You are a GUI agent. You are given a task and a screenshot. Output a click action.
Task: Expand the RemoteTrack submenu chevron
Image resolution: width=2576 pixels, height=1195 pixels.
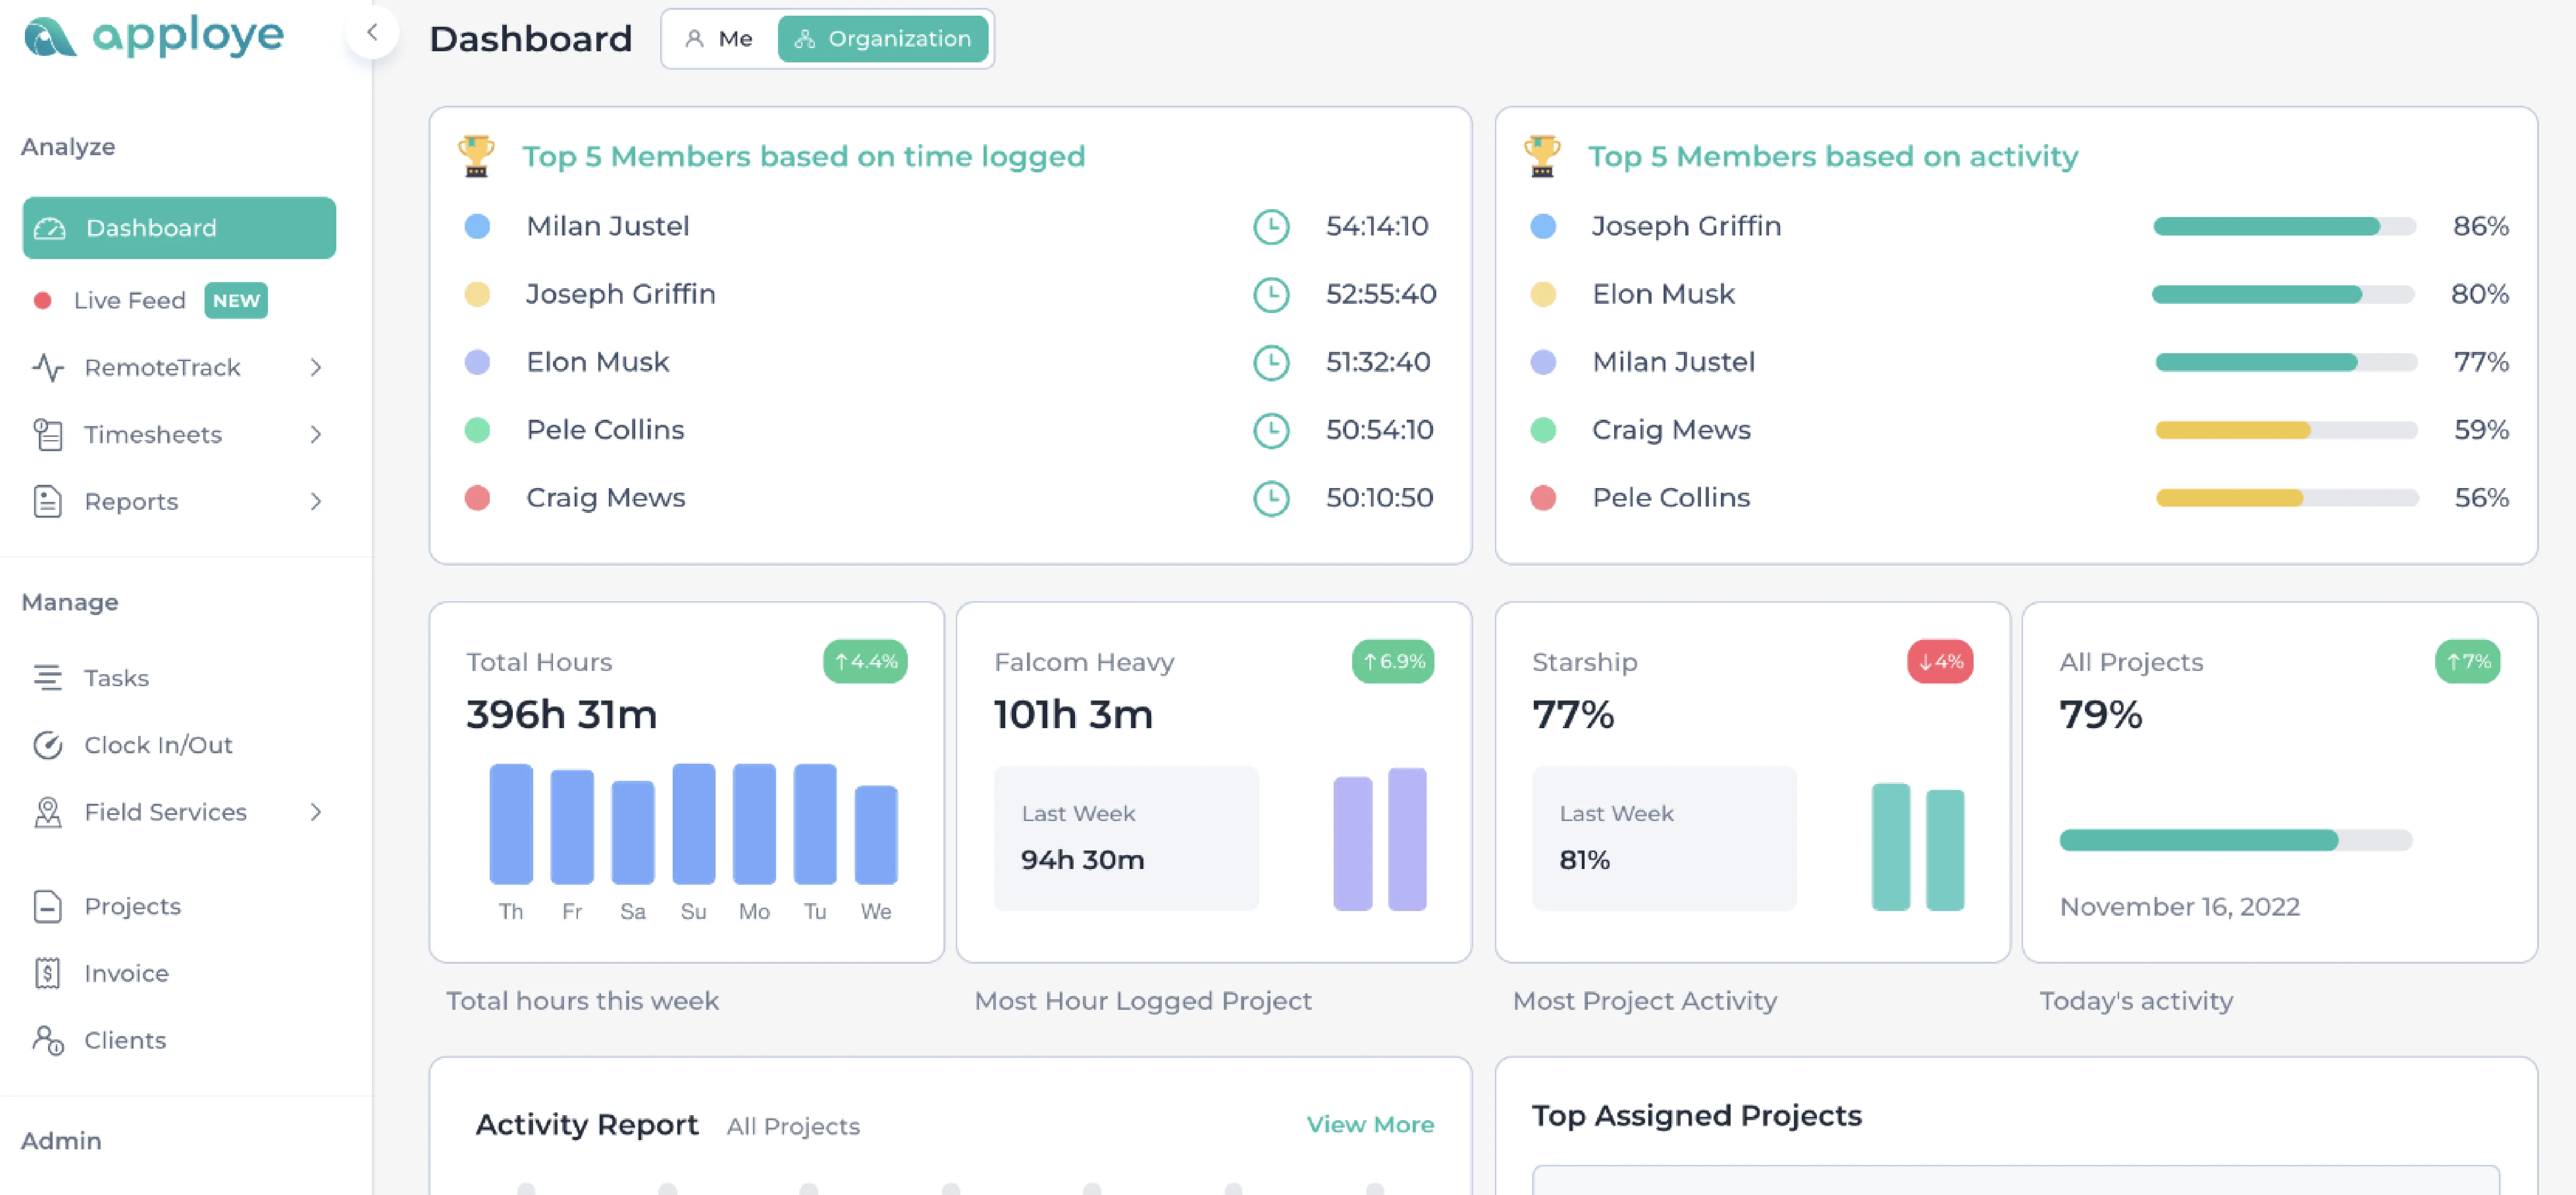click(x=316, y=368)
